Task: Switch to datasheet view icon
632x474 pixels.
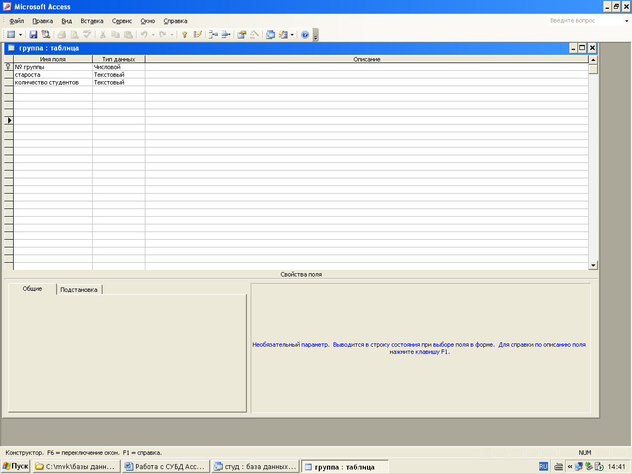Action: point(12,35)
